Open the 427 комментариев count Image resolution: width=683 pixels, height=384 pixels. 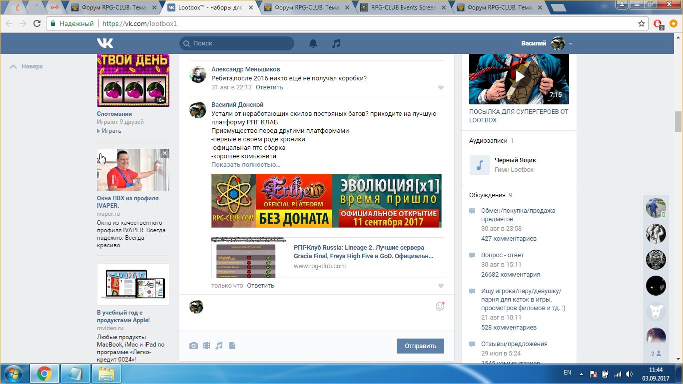click(509, 239)
